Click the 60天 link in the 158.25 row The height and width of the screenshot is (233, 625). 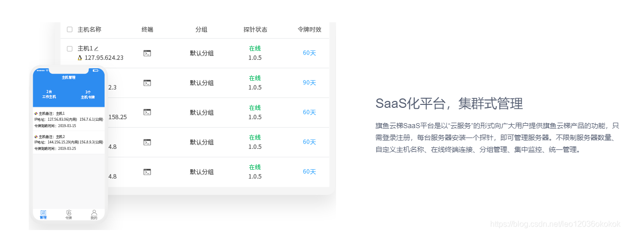pyautogui.click(x=309, y=112)
